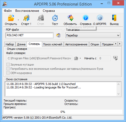The height and width of the screenshot is (122, 126).
Task: Click padlock icon next to PDF-файл field
Action: 58,35
